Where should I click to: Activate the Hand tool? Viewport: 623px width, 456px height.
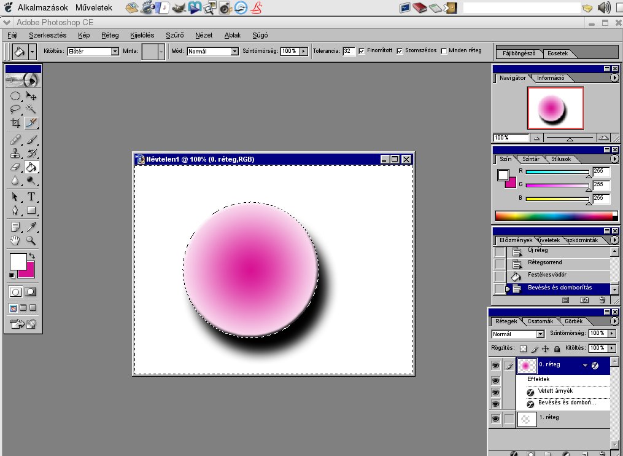coord(16,241)
